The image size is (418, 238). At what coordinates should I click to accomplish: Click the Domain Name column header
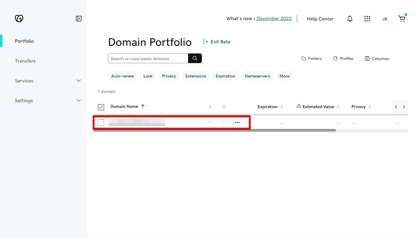coord(124,106)
